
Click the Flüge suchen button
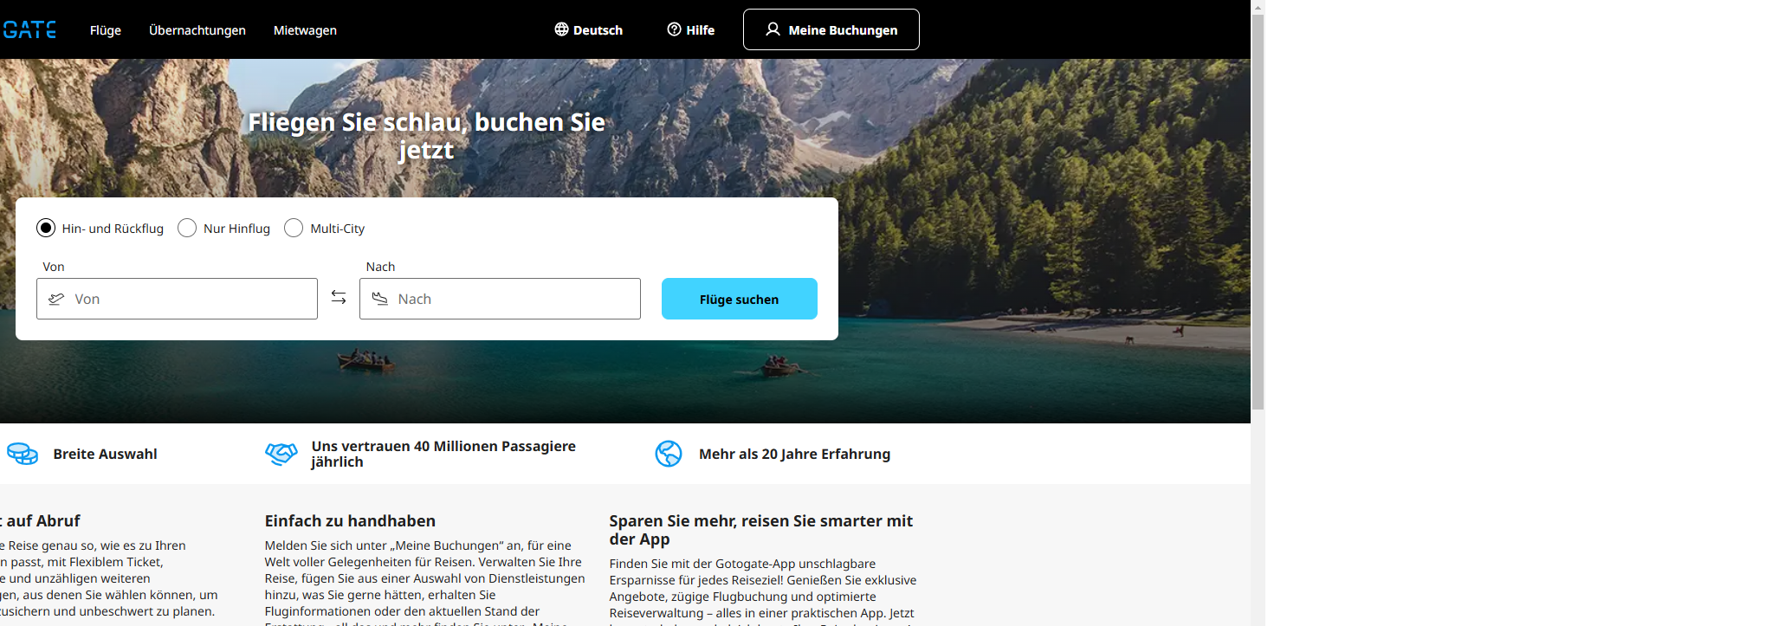click(740, 299)
